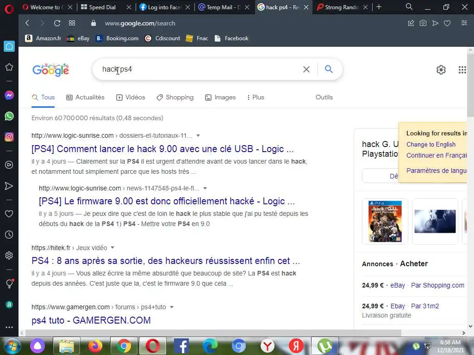Open History clock icon in sidebar
474x355 pixels.
pos(9,234)
